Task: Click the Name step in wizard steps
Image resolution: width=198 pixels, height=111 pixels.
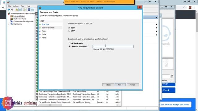Action: [x=44, y=38]
